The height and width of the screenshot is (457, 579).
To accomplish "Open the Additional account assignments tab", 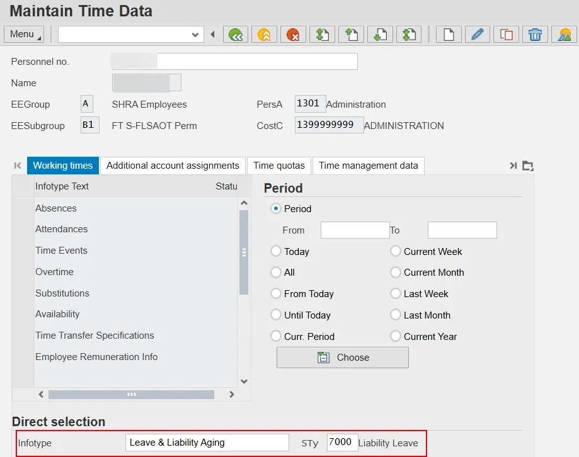I will 173,166.
